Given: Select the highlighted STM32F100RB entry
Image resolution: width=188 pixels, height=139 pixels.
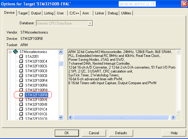Looking at the screenshot, I should [36, 95].
